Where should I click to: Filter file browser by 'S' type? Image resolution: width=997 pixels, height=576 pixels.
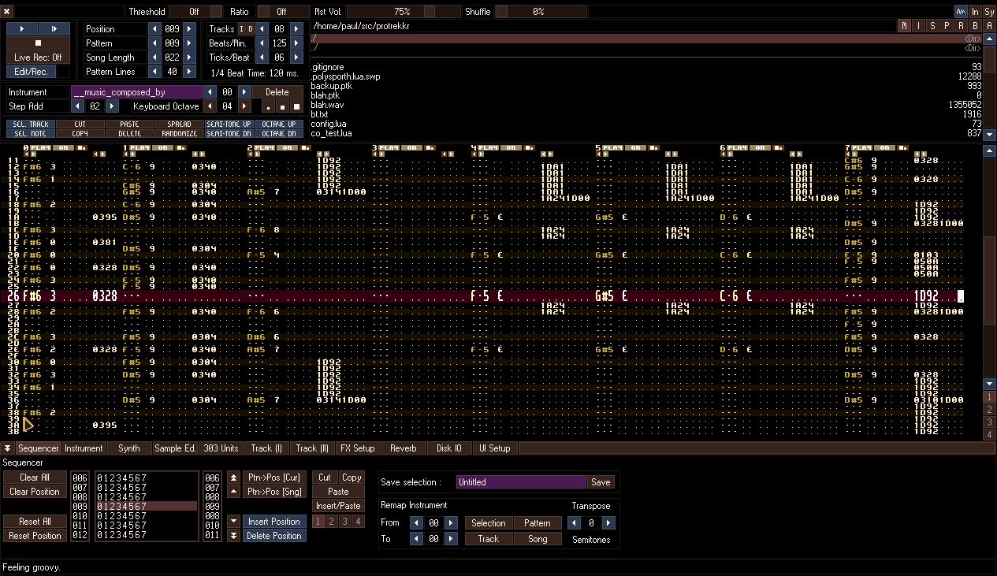[x=933, y=26]
